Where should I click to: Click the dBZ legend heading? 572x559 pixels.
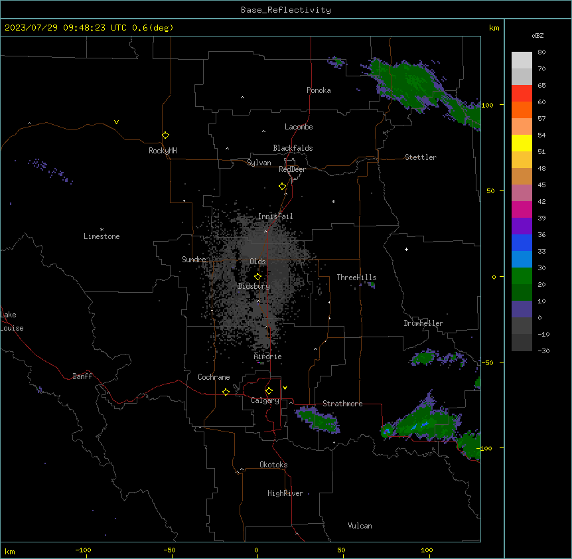537,35
